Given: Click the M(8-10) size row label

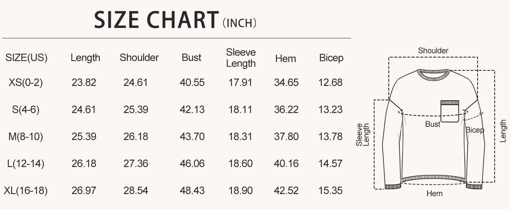Looking at the screenshot, I should (x=26, y=137).
